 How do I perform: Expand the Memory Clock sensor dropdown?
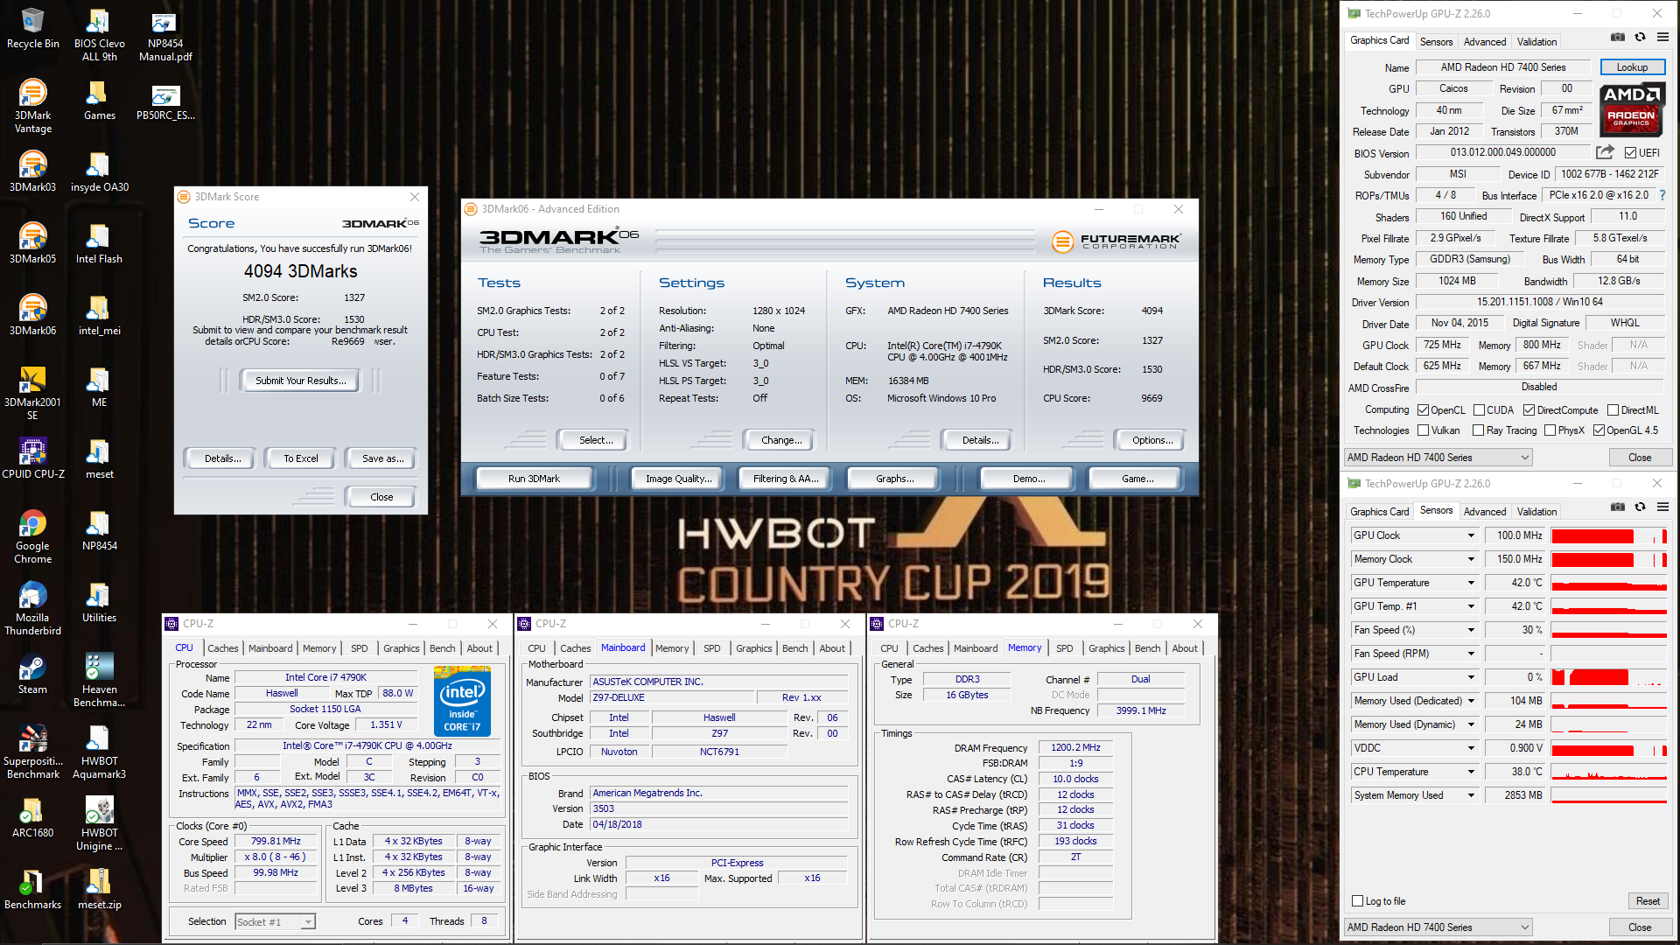tap(1471, 559)
